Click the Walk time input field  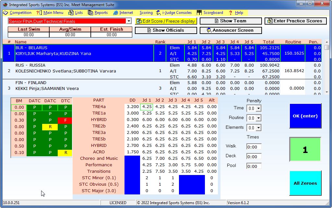pyautogui.click(x=254, y=147)
